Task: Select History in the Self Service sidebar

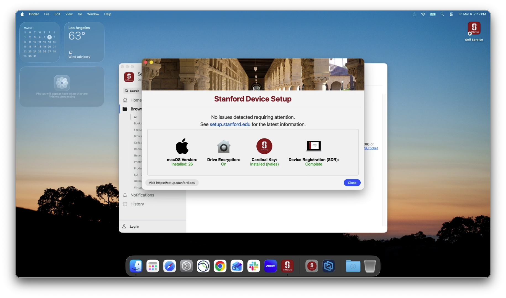Action: 137,204
